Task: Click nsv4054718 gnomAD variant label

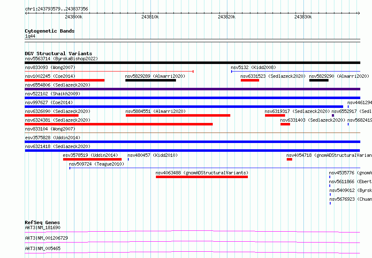Action: point(329,155)
